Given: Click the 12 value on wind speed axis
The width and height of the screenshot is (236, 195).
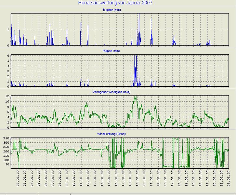Looking at the screenshot, I should 7,97.
